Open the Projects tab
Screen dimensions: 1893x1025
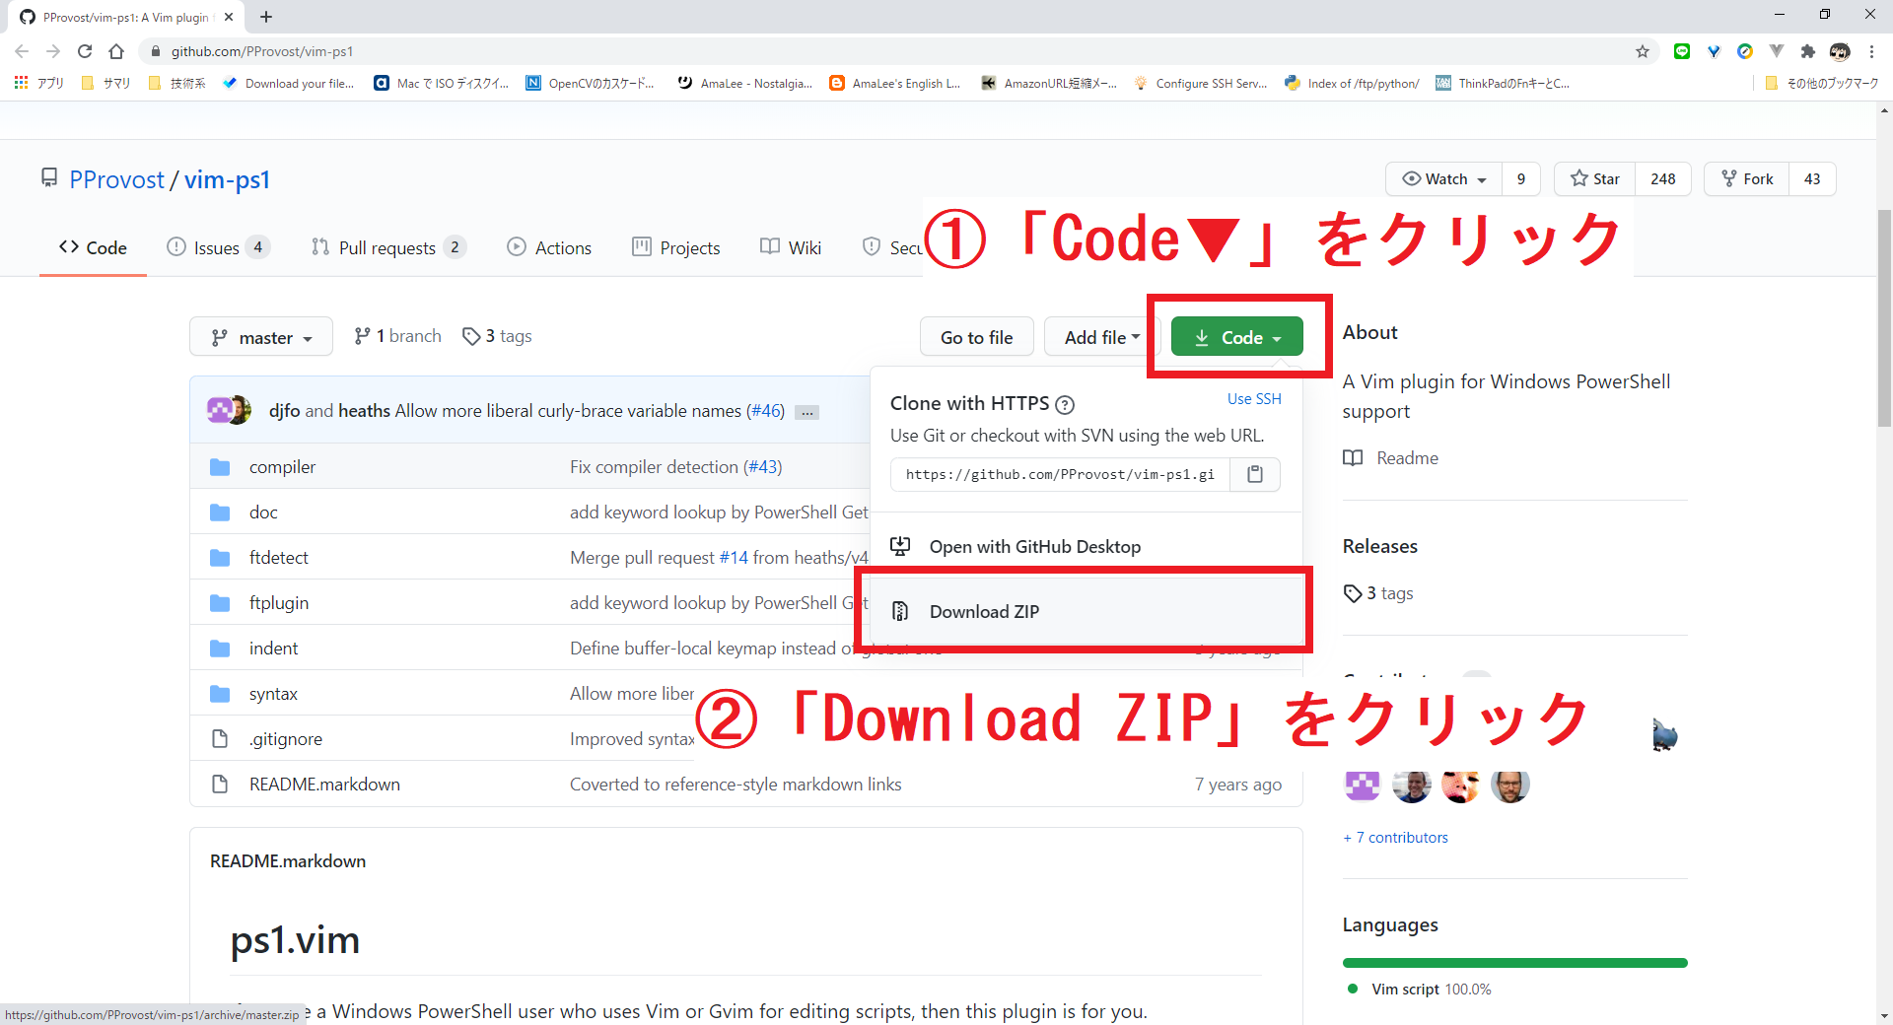point(676,247)
